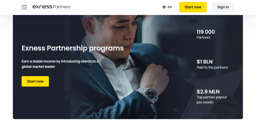This screenshot has width=256, height=127.
Task: Click the 'Partners' word in the logo
Action: click(x=62, y=7)
